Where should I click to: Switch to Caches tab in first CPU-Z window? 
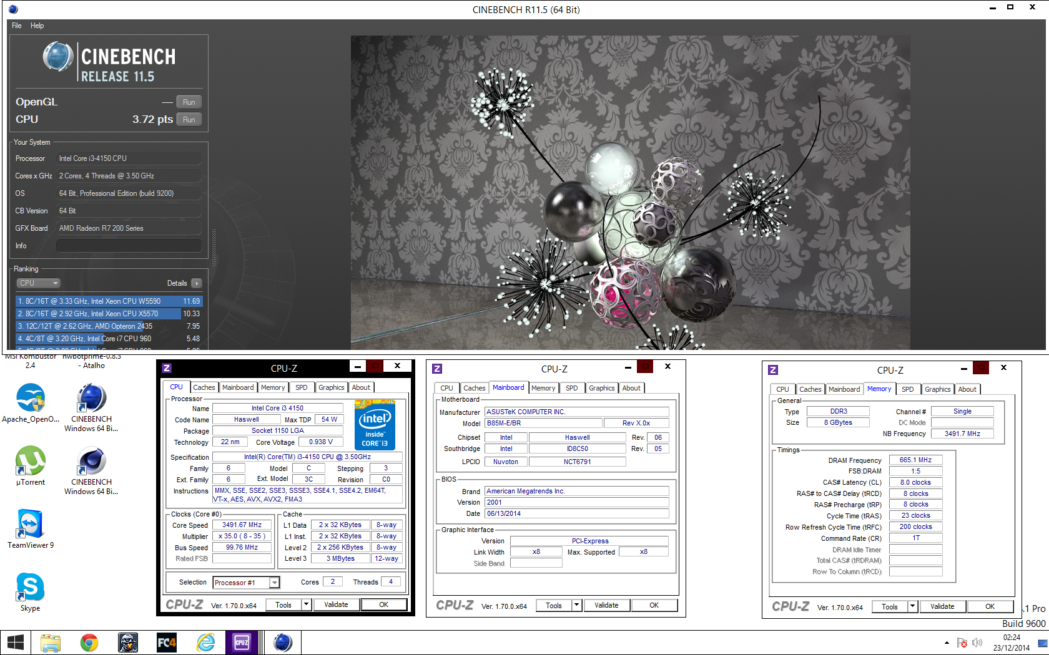[204, 387]
